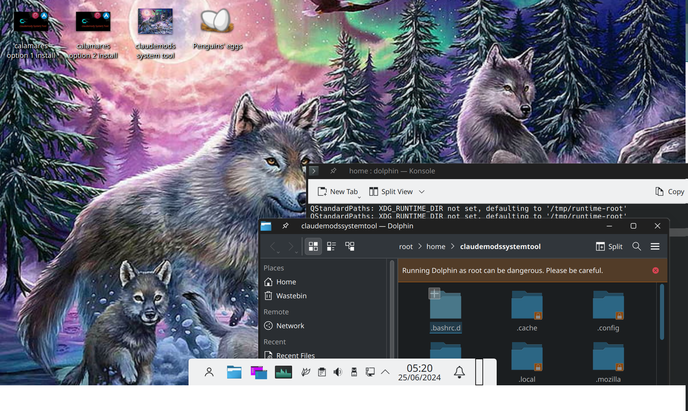This screenshot has width=688, height=411.
Task: Open the clipboard tray icon
Action: click(x=322, y=372)
